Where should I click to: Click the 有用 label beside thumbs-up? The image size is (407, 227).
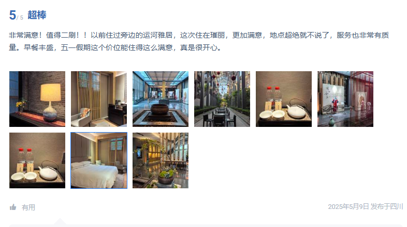point(28,207)
